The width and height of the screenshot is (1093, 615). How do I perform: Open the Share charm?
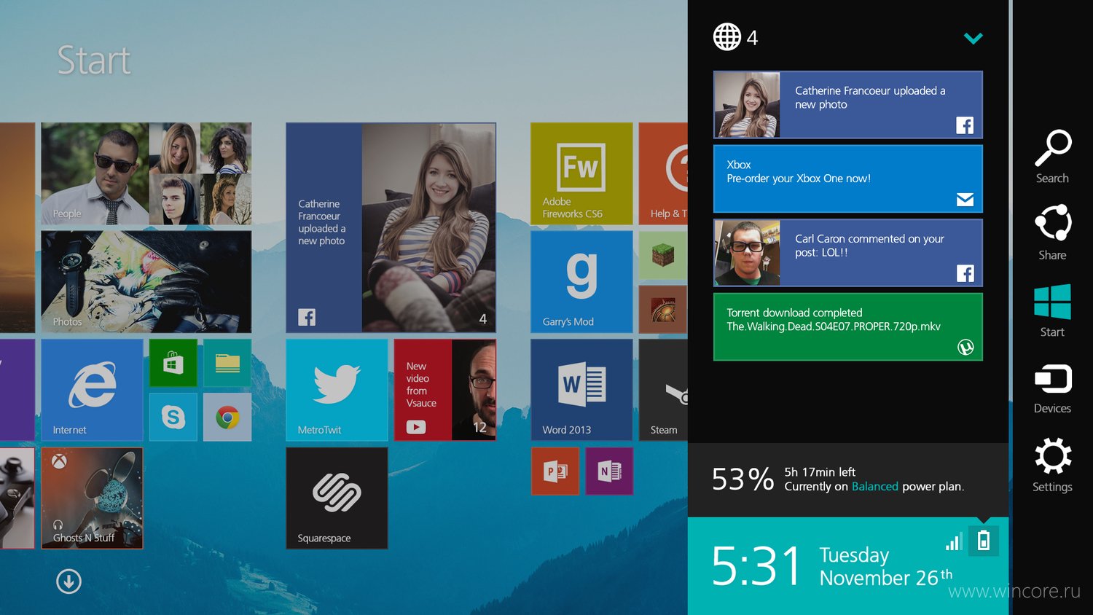pyautogui.click(x=1052, y=232)
